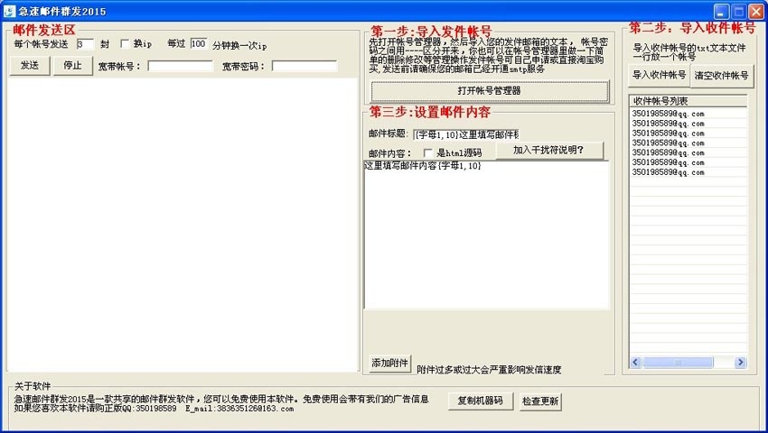
Task: Minimize the 急速邮件群发2015 window
Action: coord(721,12)
